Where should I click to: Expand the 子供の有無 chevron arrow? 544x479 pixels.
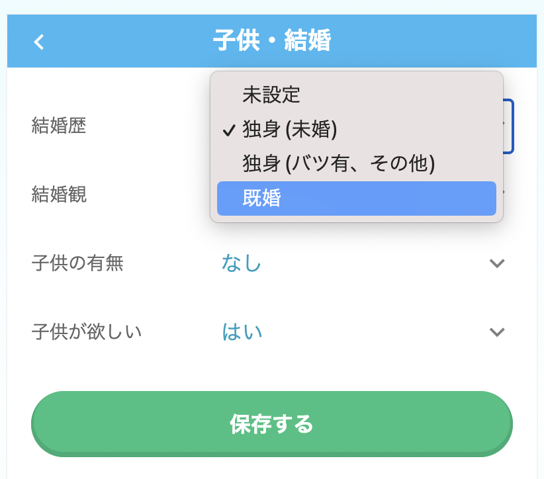[x=496, y=263]
